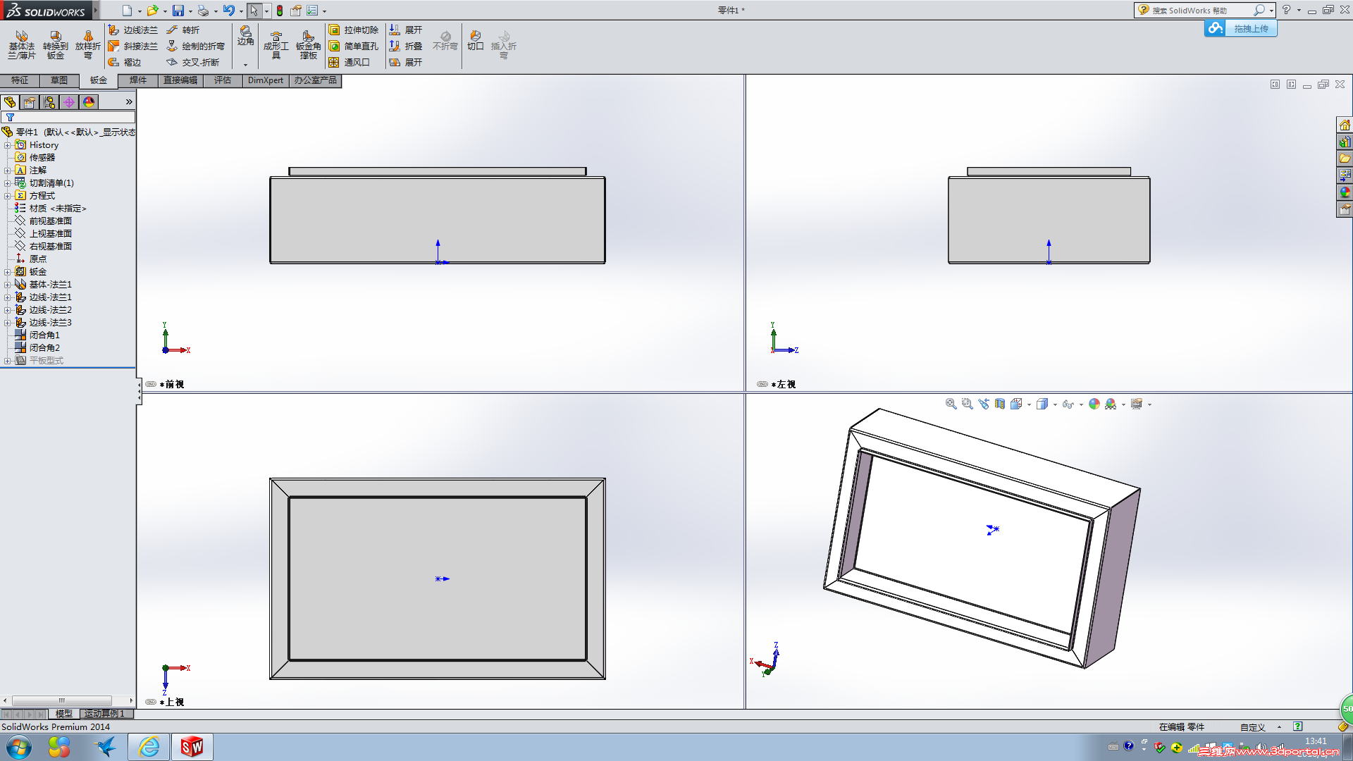Toggle link views icon beside 上视 label

(x=151, y=702)
